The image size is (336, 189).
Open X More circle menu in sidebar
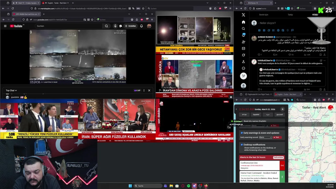coord(243,68)
